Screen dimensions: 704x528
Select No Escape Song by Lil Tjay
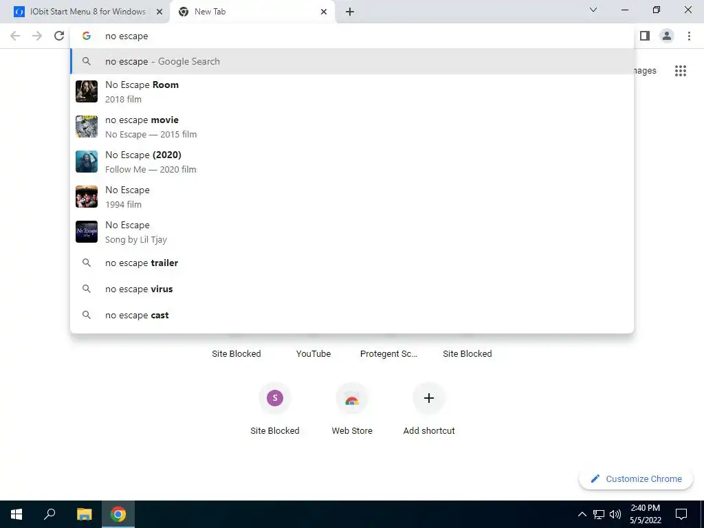352,232
